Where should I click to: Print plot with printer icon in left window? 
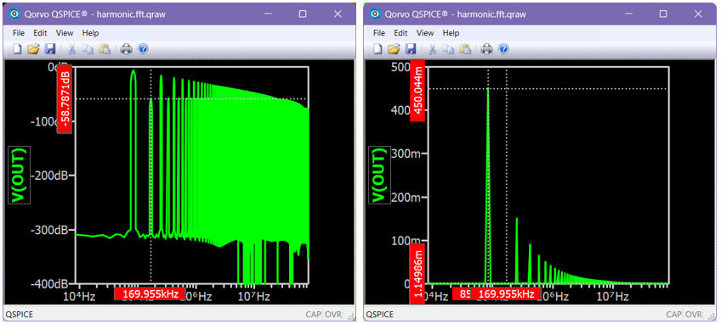tap(126, 48)
